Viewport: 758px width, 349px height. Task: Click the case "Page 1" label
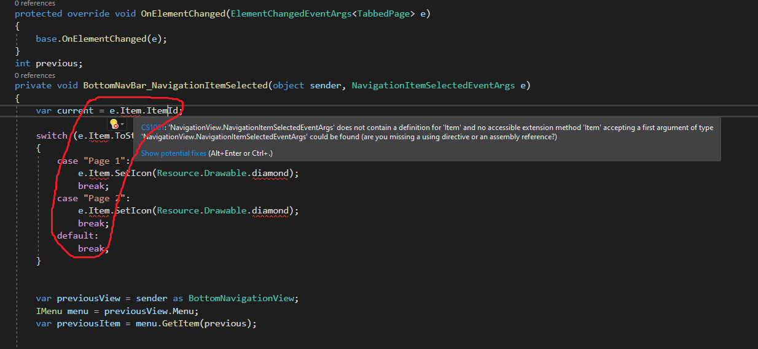pos(93,161)
